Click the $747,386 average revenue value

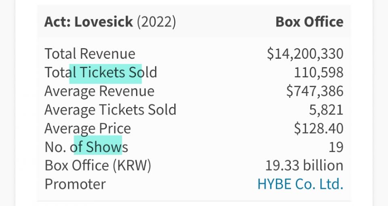(x=314, y=91)
